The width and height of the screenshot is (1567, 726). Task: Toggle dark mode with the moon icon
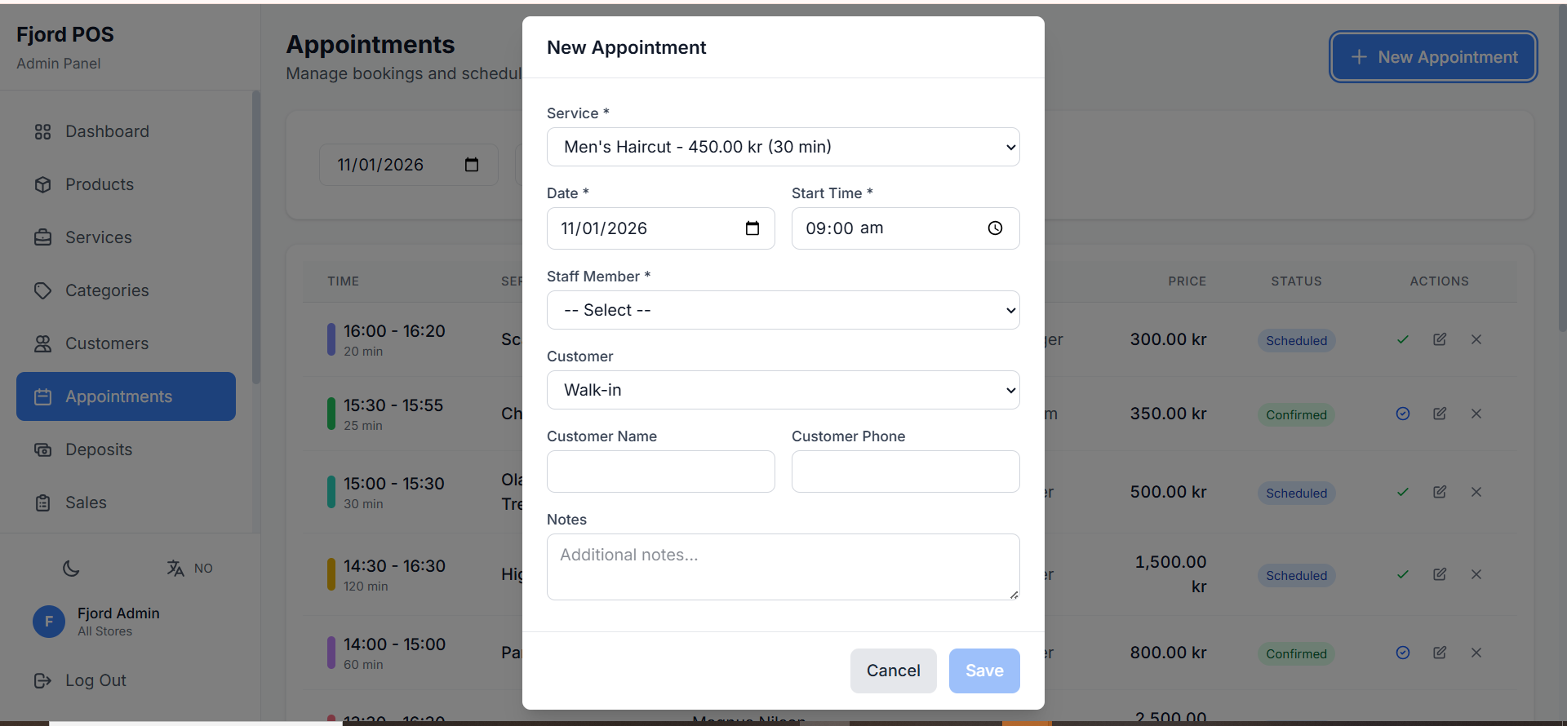[72, 569]
